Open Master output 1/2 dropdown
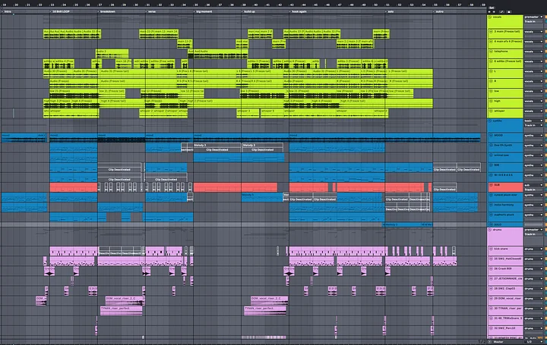547x345 pixels. pyautogui.click(x=533, y=341)
